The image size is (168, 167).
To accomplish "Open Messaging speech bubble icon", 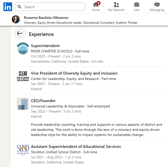I will click(157, 5).
